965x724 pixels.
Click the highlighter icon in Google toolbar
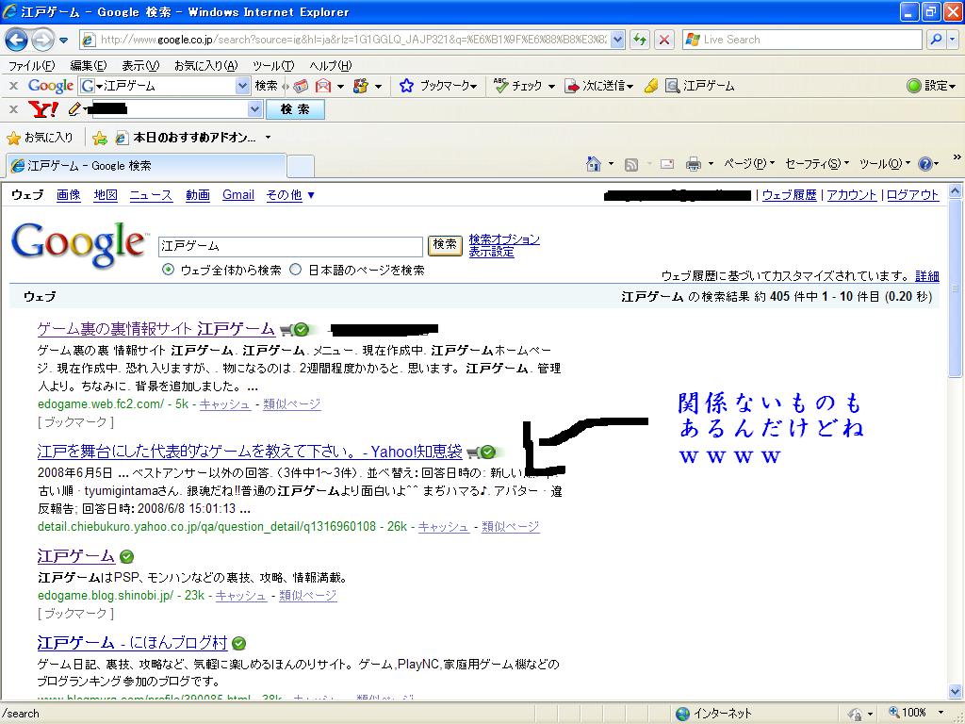click(x=650, y=86)
